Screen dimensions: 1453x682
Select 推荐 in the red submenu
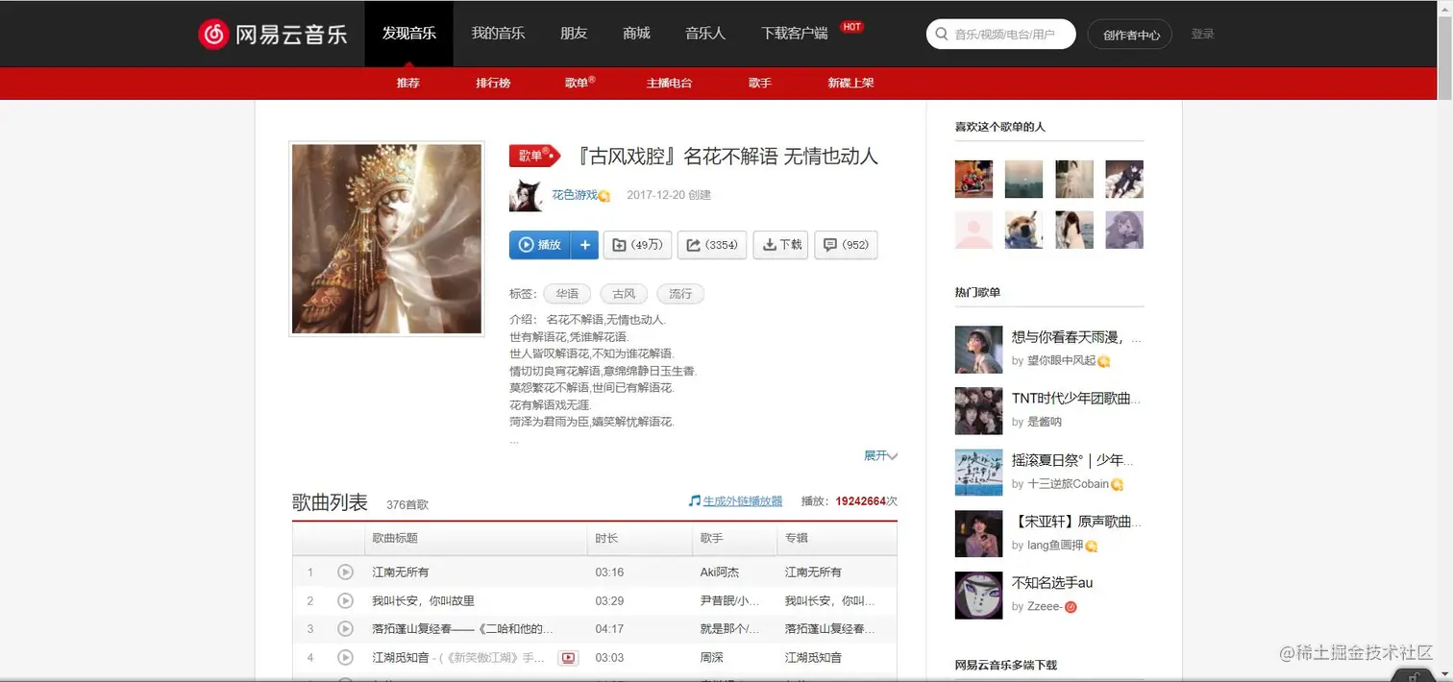408,83
